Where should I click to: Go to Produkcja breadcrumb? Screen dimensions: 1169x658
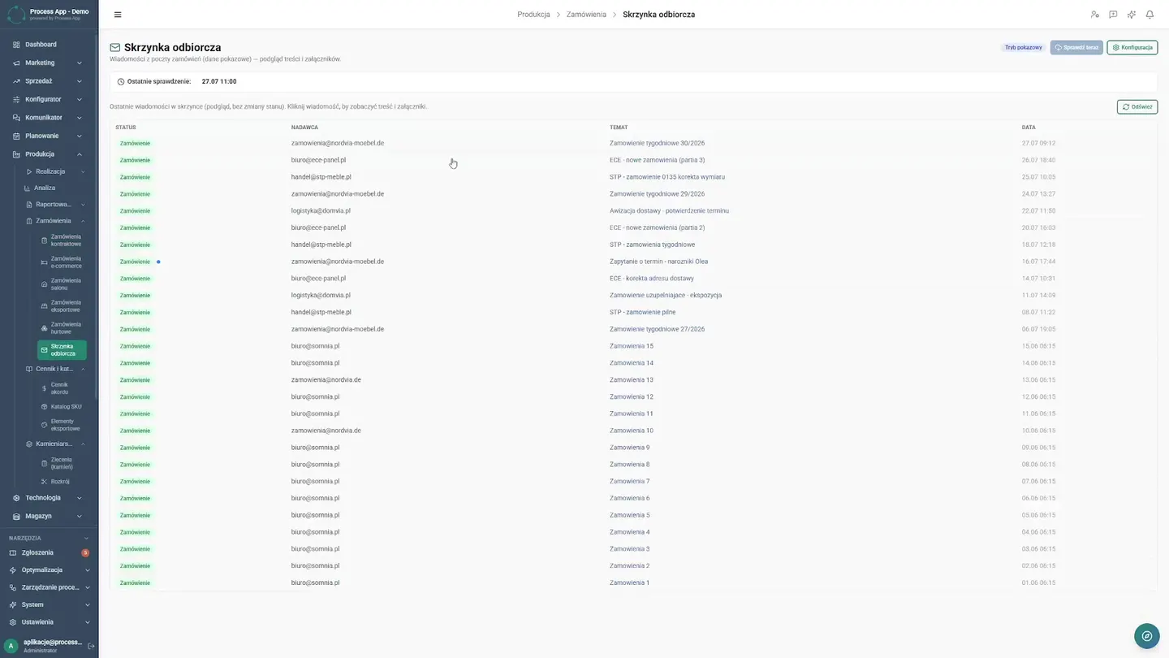click(x=533, y=15)
